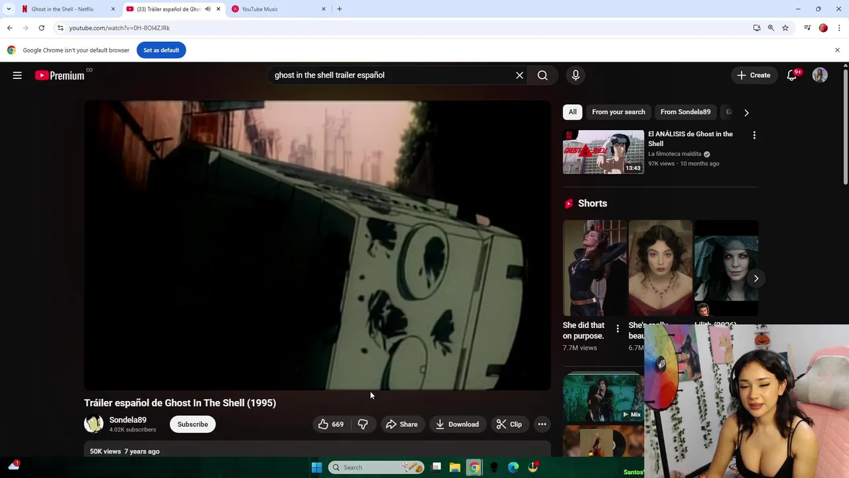
Task: Clip the video
Action: [x=509, y=424]
